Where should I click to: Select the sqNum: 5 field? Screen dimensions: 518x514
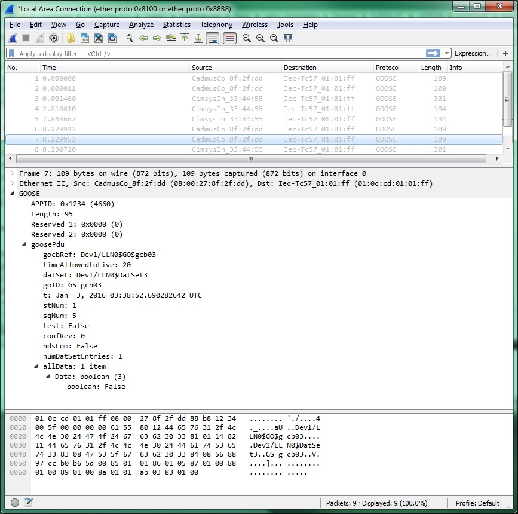tap(60, 316)
